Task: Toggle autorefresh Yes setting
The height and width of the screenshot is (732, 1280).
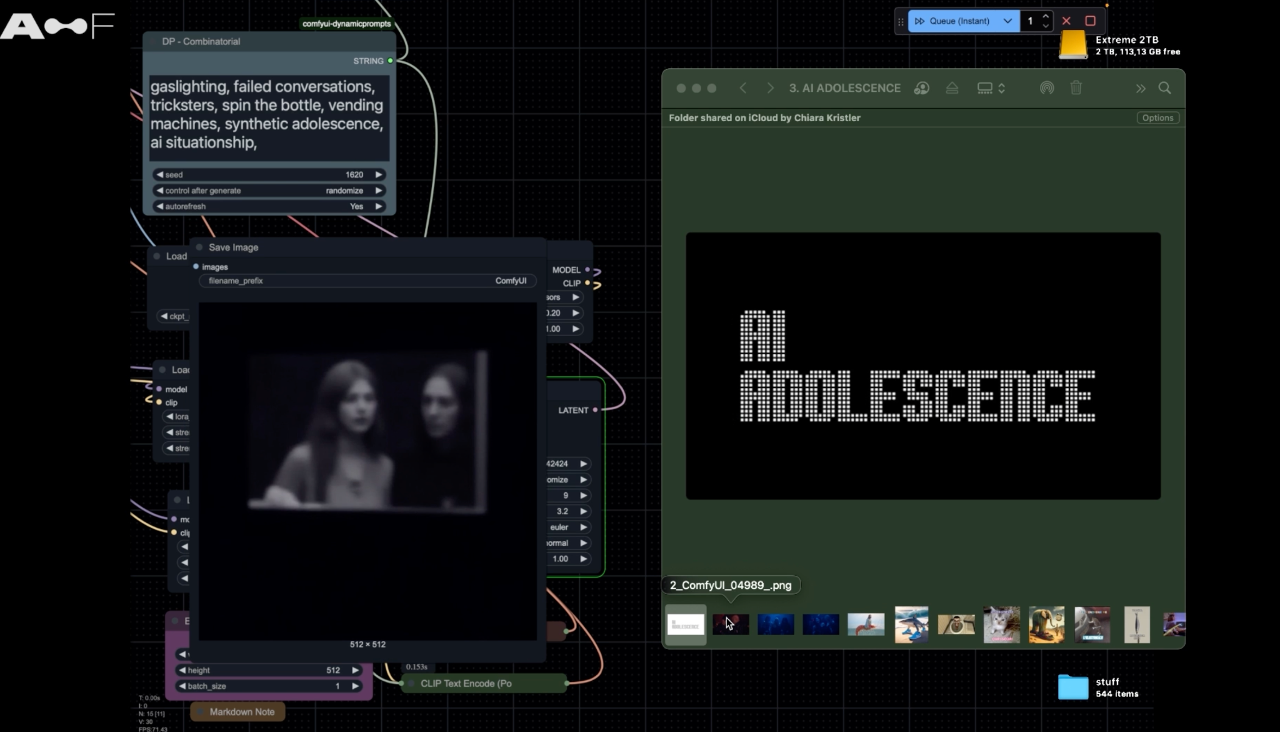Action: pyautogui.click(x=269, y=206)
